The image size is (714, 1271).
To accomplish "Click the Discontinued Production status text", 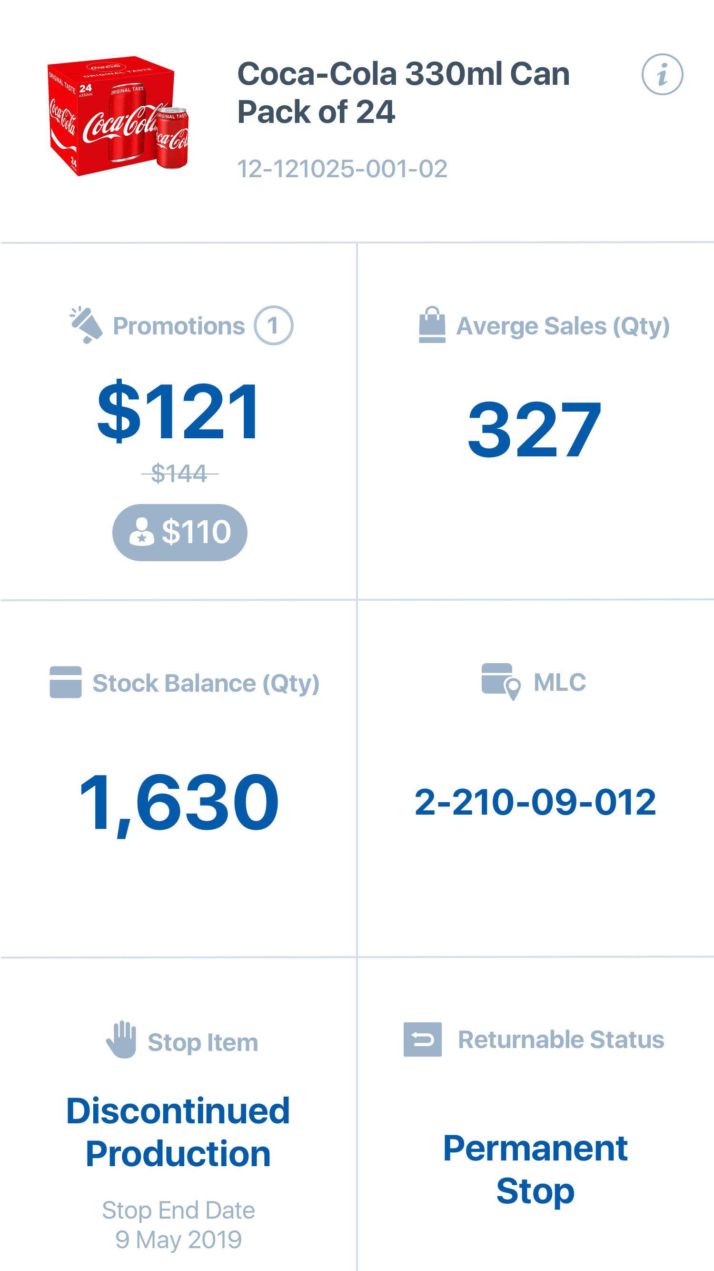I will pyautogui.click(x=178, y=1133).
